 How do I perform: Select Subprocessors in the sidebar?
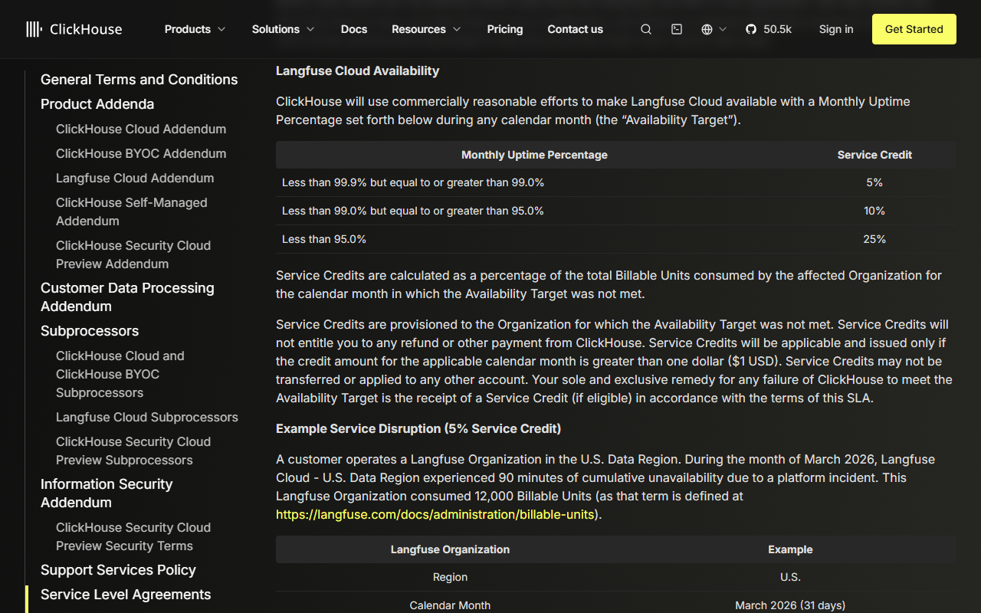[90, 331]
